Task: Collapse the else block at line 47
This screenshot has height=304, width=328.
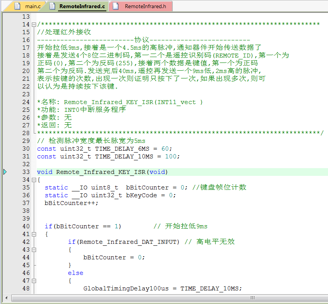Action: click(34, 281)
